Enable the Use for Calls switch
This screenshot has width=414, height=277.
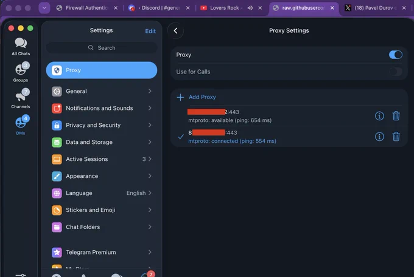pyautogui.click(x=396, y=72)
